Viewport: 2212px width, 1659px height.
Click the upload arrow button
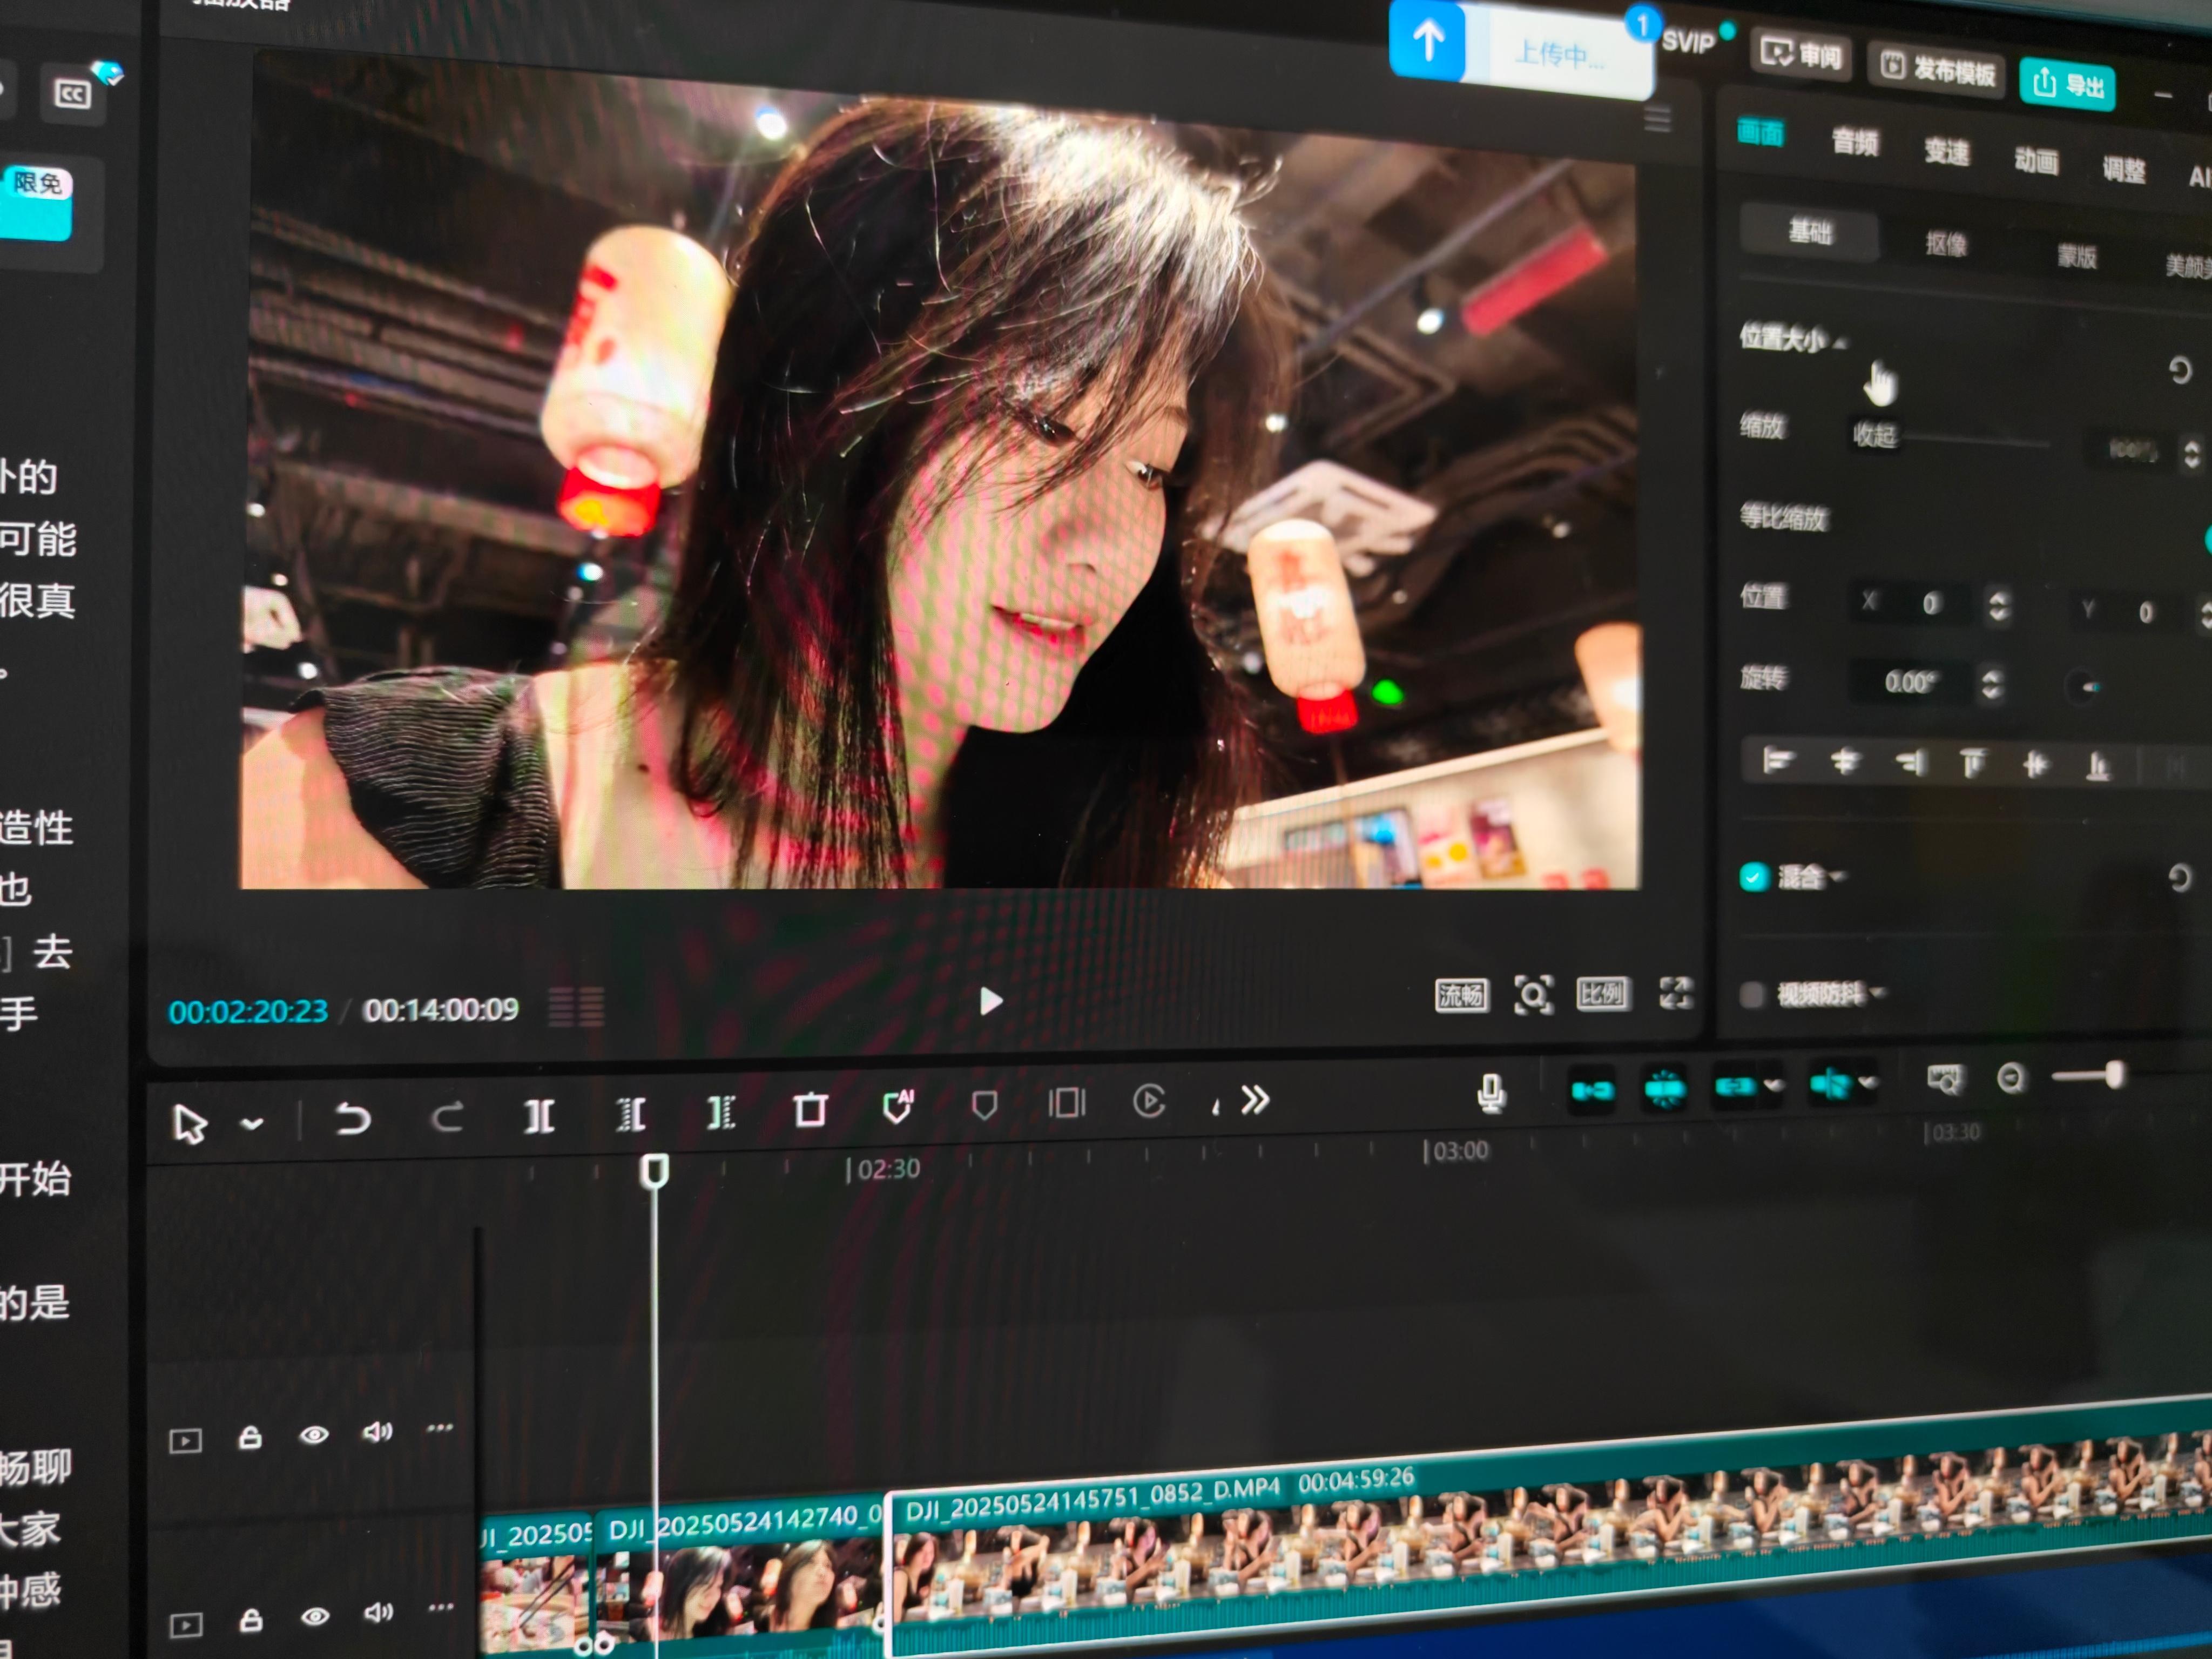(x=1428, y=42)
